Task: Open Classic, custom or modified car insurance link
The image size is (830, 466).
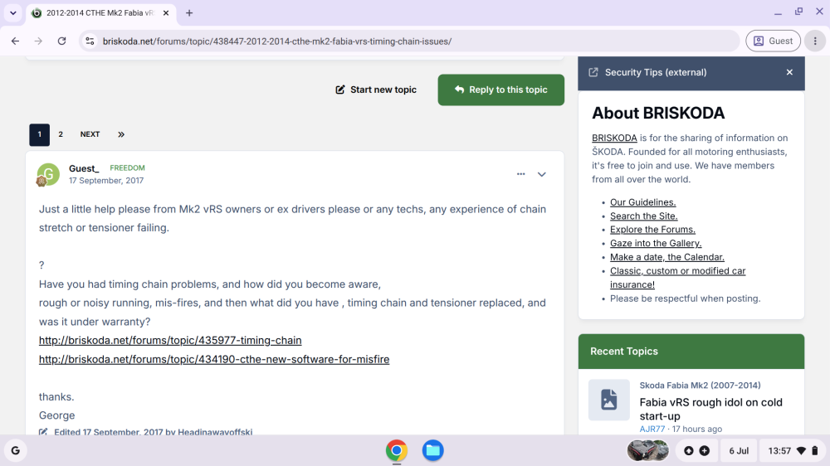Action: pos(677,277)
